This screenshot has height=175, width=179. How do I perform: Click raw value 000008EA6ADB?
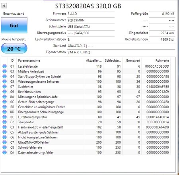tap(158, 127)
